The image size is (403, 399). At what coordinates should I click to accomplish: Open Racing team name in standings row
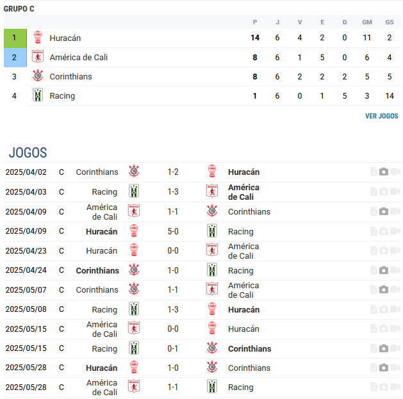point(62,96)
